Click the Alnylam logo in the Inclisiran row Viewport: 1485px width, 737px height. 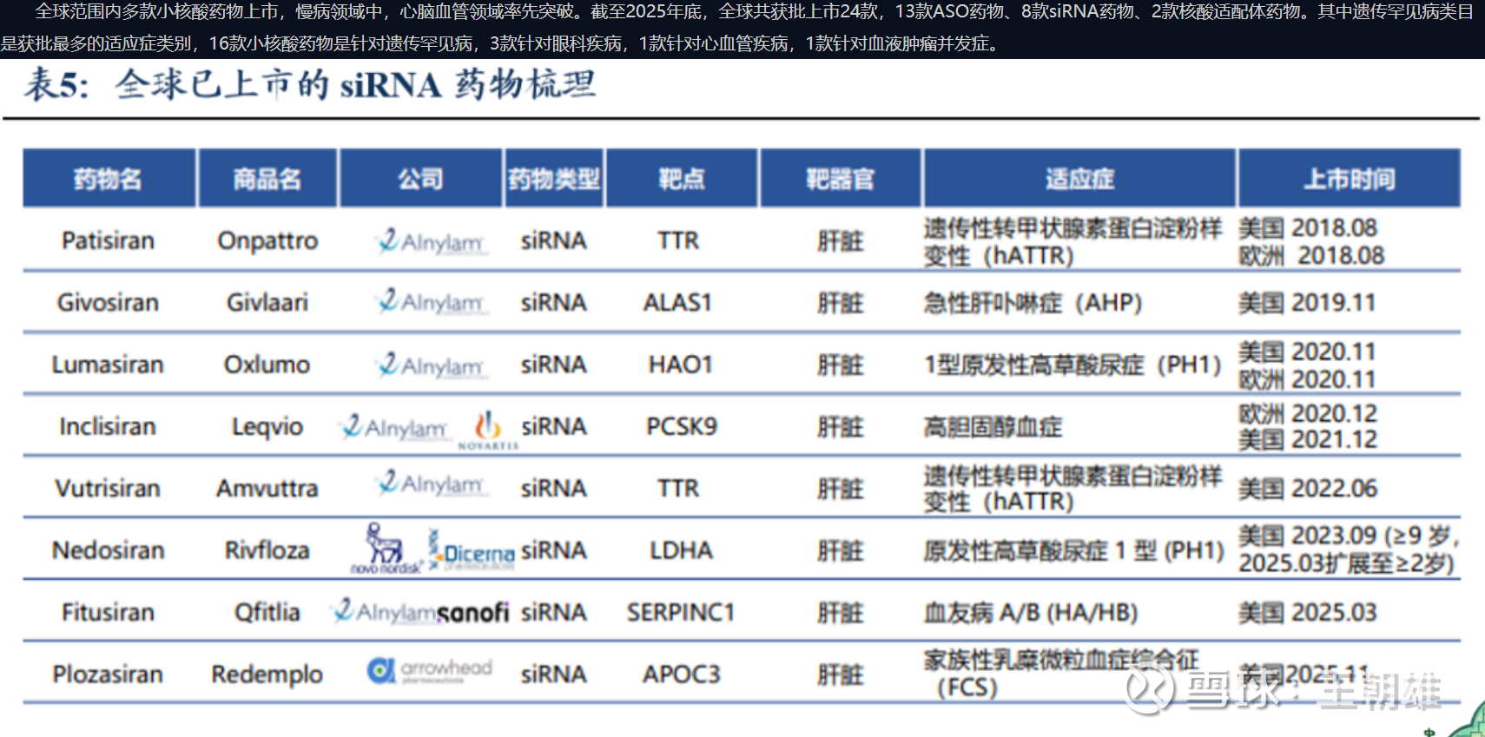(x=395, y=427)
